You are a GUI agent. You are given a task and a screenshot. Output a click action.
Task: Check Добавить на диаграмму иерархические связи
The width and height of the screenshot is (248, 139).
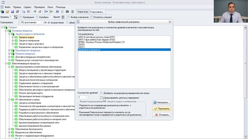pos(102,93)
